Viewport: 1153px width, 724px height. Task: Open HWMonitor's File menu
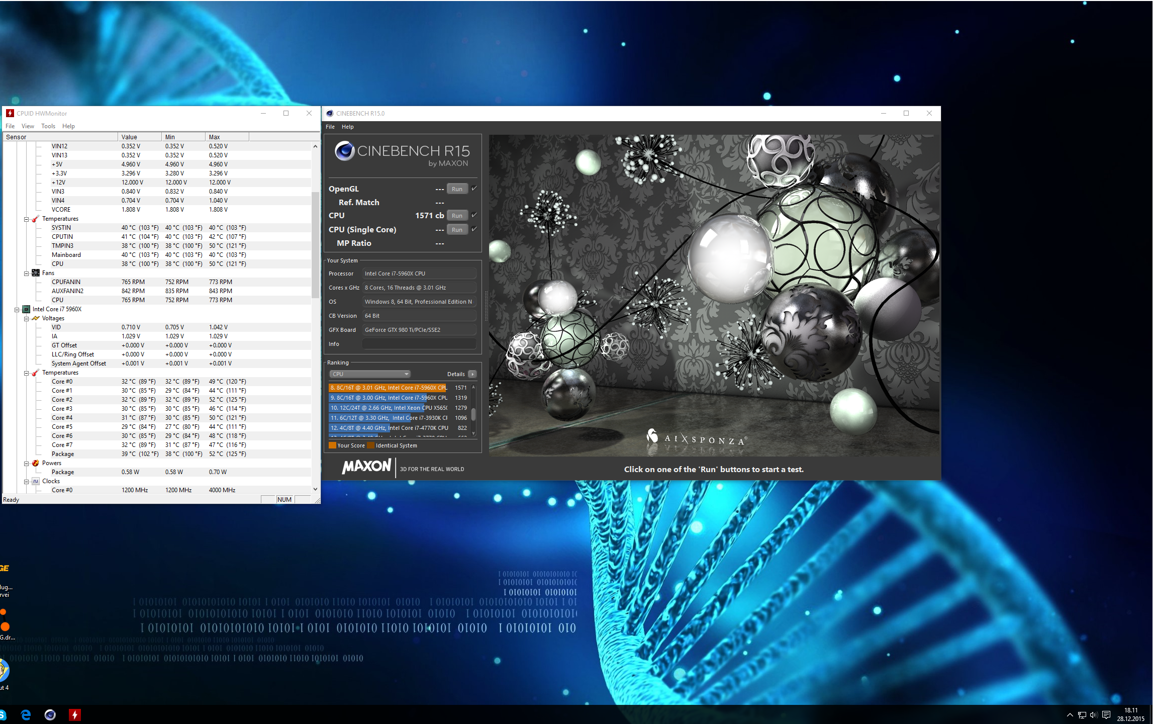coord(10,126)
